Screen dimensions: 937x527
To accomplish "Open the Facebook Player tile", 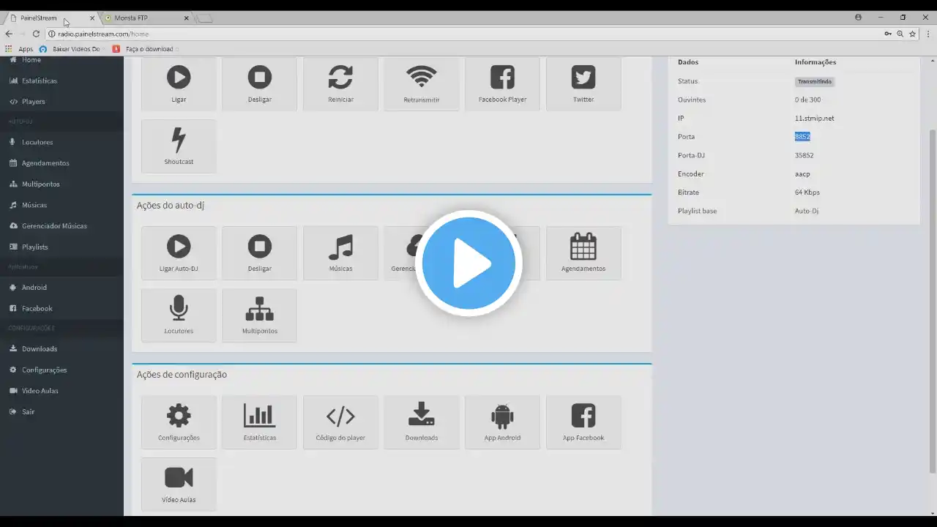I will click(x=502, y=83).
